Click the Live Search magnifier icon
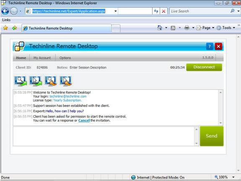This screenshot has width=241, height=181. point(233,11)
